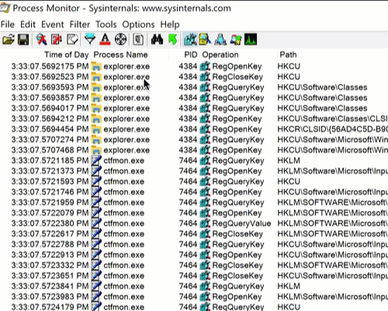Click the Process Name column header

120,55
